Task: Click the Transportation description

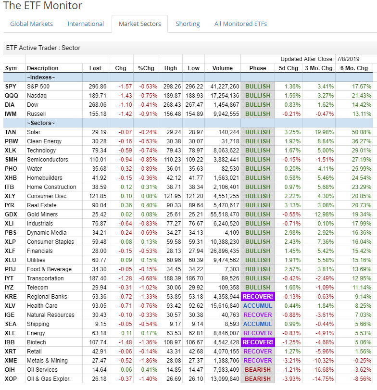Action: tap(45, 278)
